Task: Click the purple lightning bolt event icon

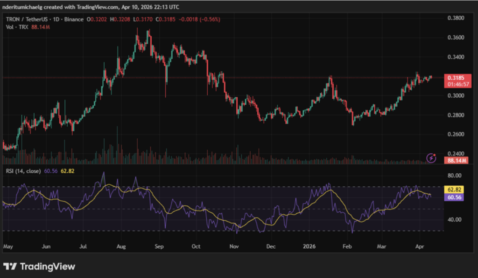Action: (x=432, y=158)
